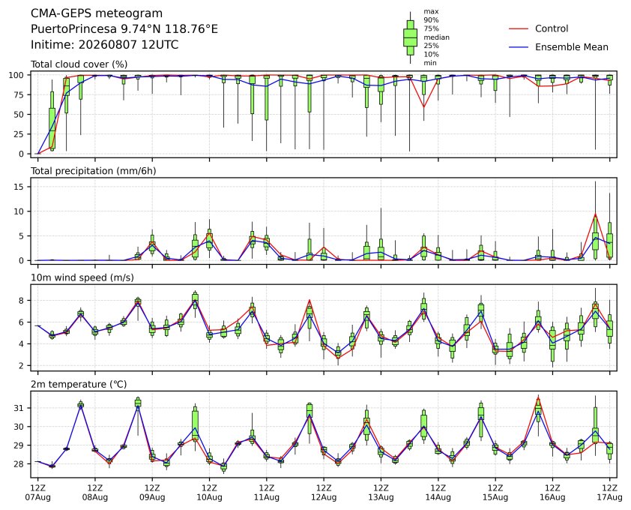Click the '12Z 15Aug' x-axis label
Image resolution: width=631 pixels, height=510 pixels.
click(x=495, y=493)
